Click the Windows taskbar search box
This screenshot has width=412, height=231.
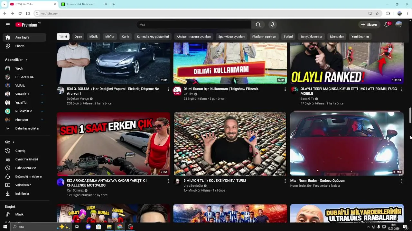coord(41,227)
